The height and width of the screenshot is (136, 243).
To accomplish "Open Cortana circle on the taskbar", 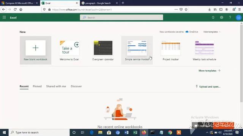I will (x=74, y=133).
